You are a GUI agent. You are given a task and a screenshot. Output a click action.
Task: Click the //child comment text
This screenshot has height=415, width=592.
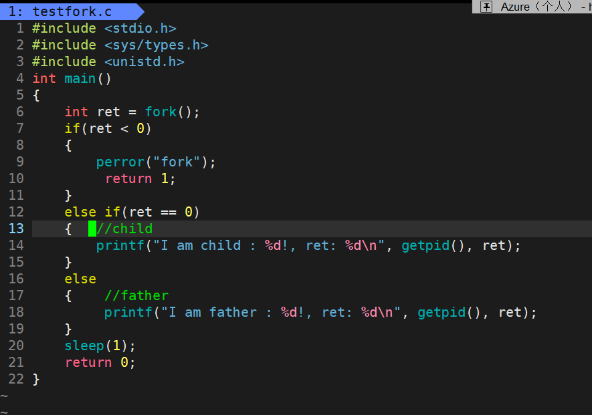pos(124,229)
